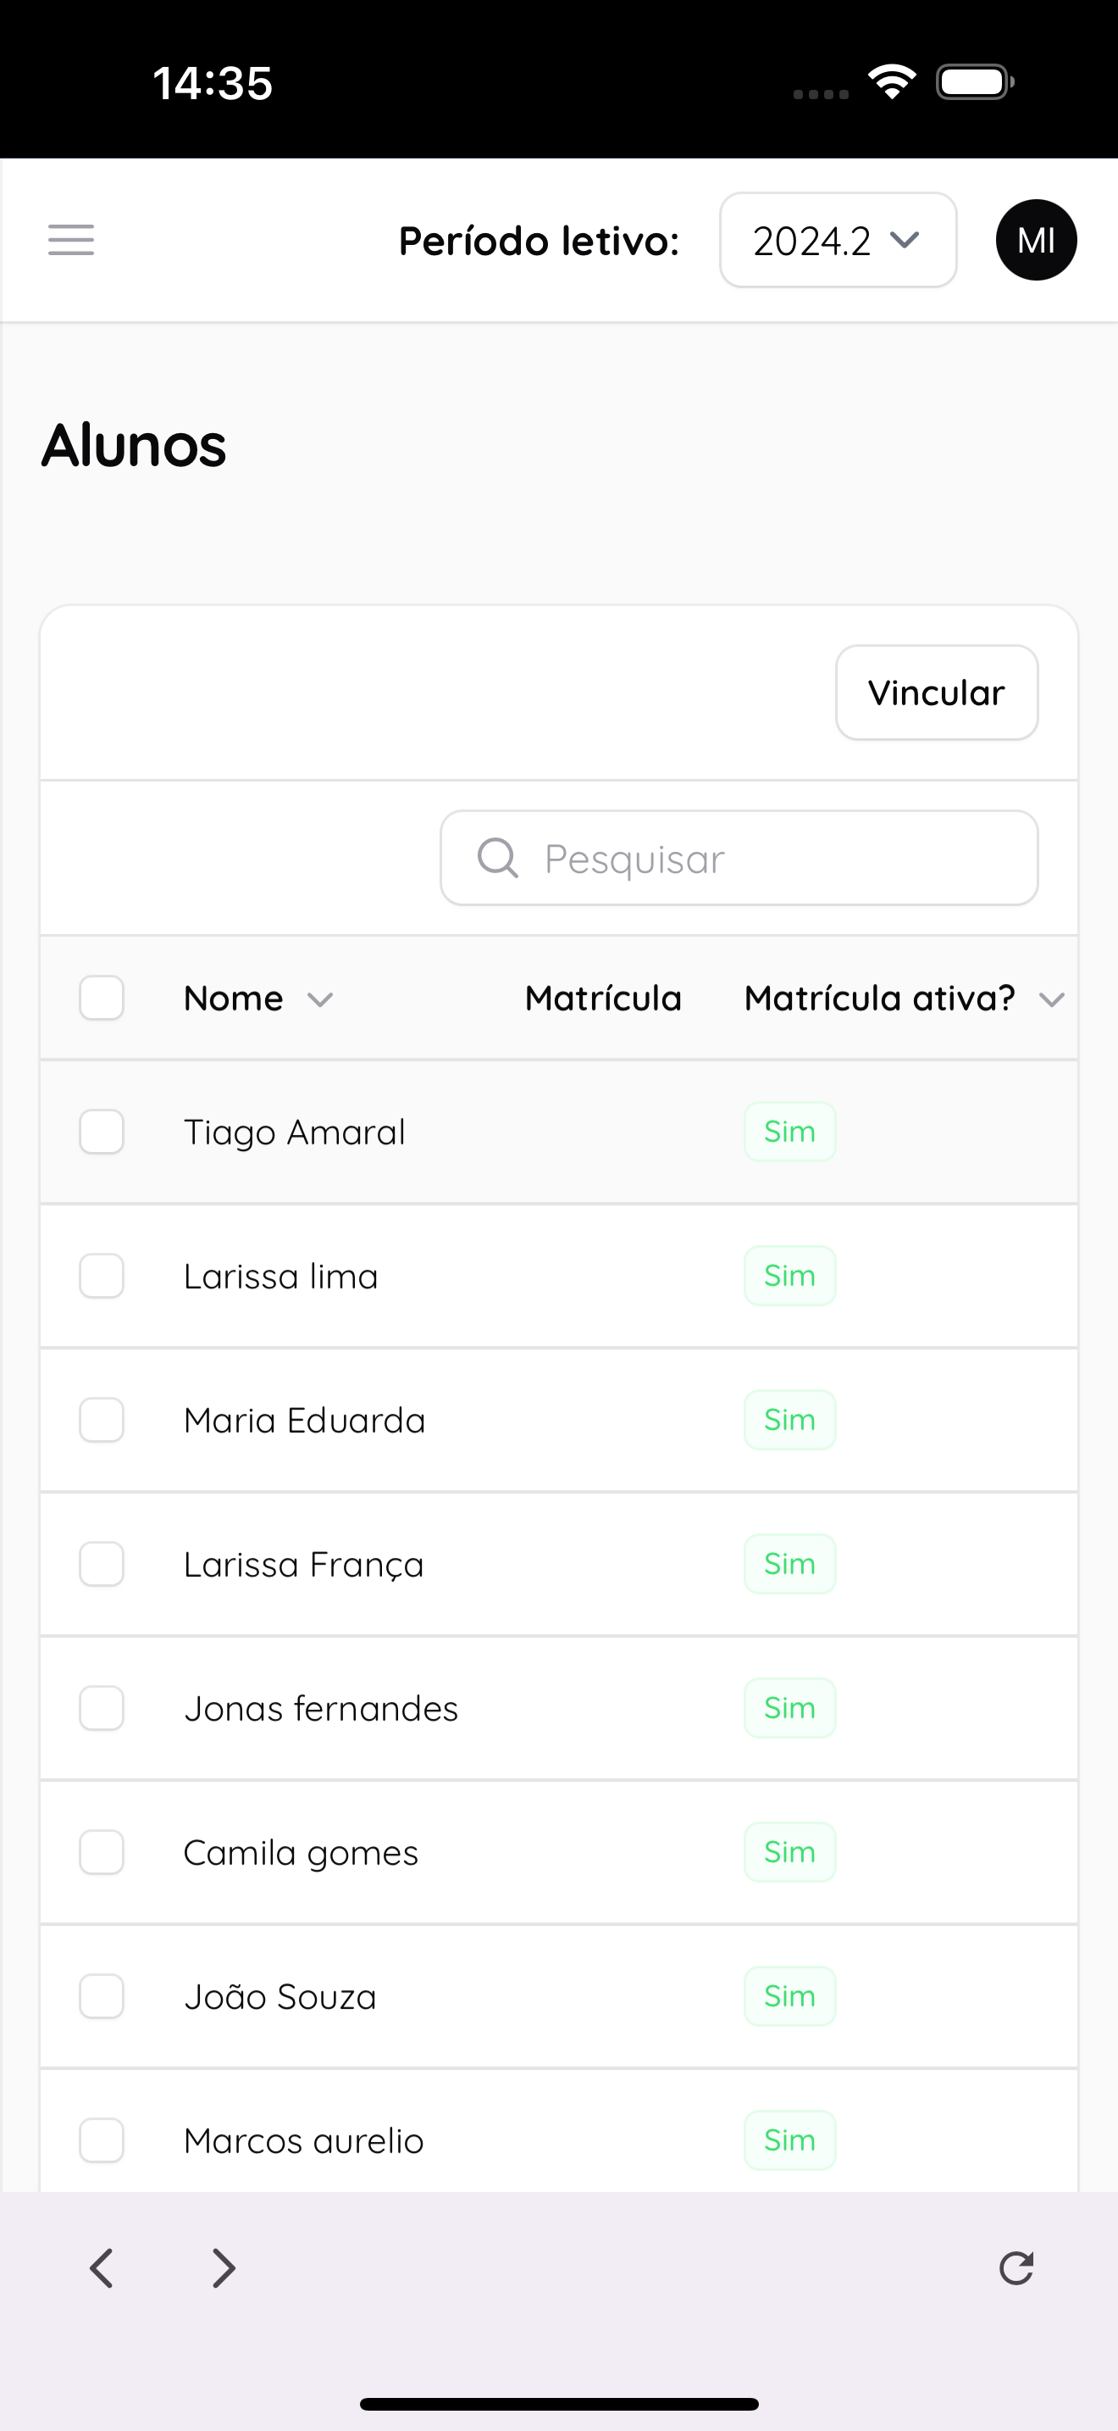Screen dimensions: 1118x2431
Task: Click the Vincular button
Action: pyautogui.click(x=936, y=693)
